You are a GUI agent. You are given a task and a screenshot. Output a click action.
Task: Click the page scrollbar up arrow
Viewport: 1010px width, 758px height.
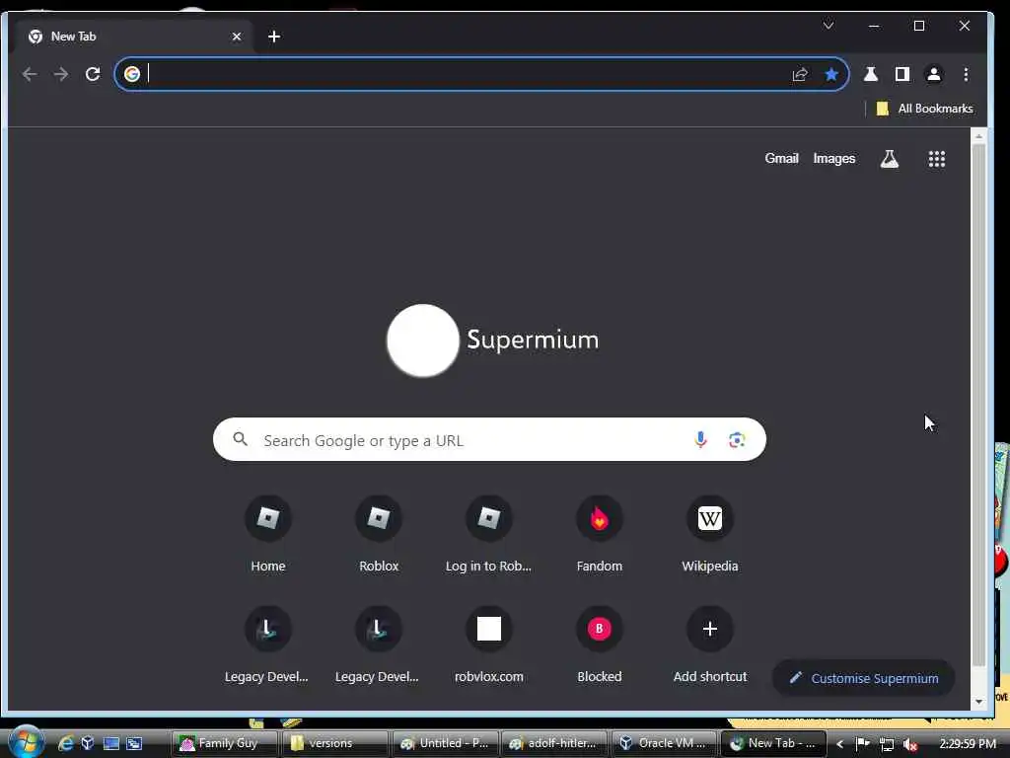click(978, 136)
